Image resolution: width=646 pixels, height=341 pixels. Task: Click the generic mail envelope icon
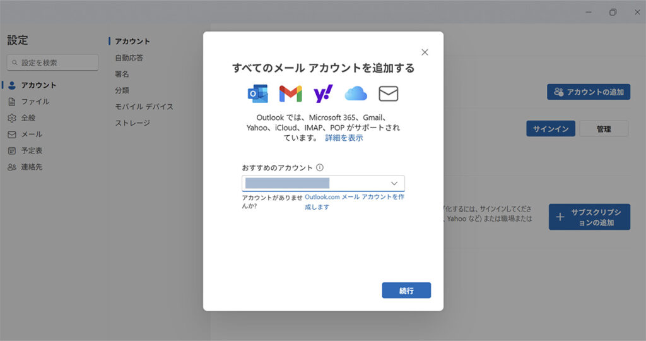[x=388, y=93]
